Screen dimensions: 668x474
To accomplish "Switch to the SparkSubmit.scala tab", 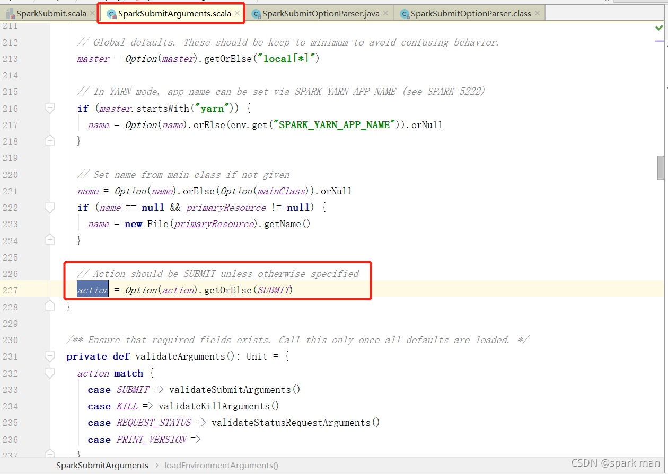I will [x=51, y=14].
